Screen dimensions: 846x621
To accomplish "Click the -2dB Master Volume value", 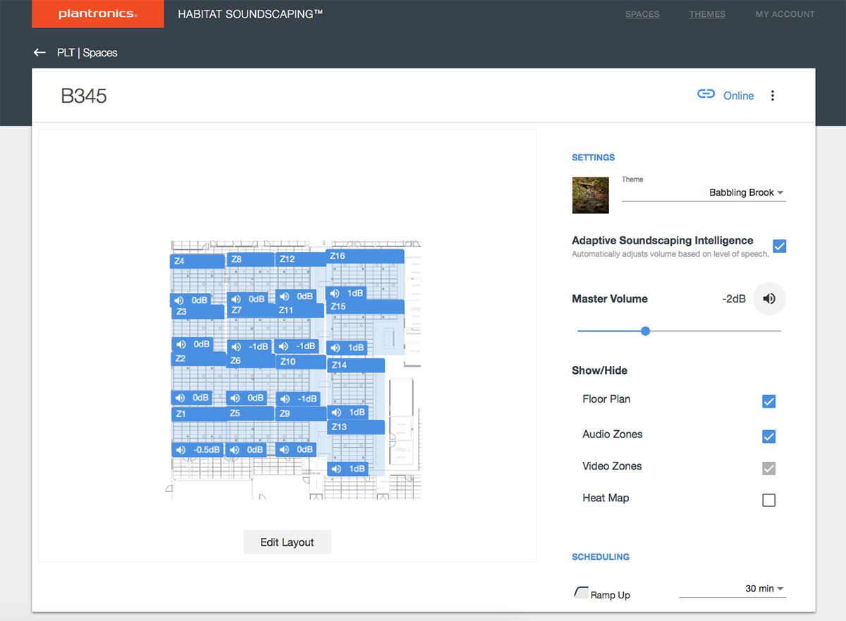I will click(734, 299).
